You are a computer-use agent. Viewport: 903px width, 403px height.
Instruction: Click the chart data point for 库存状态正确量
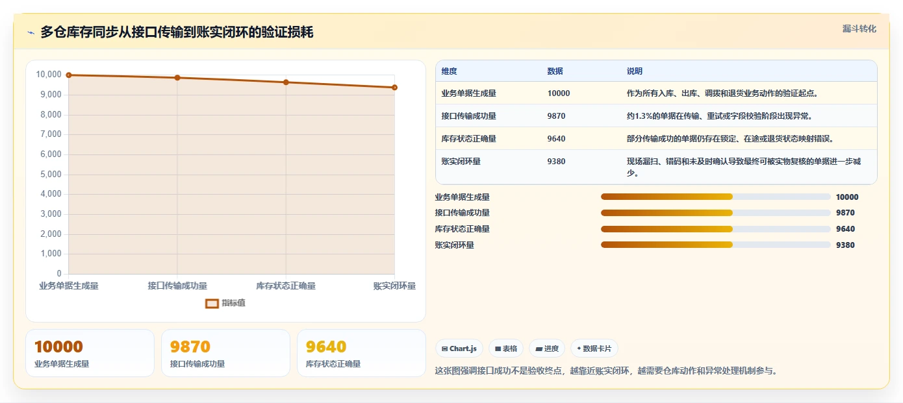point(286,82)
